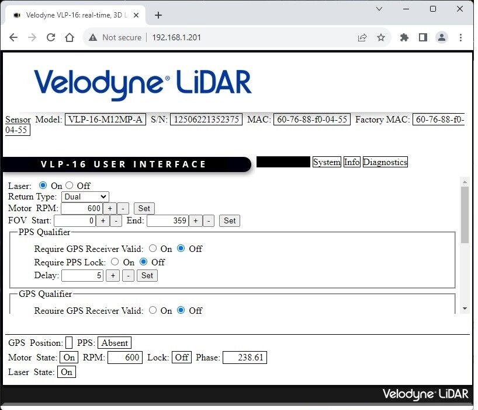Click the status RPM value 600
Viewport: 478px width, 410px height.
pos(125,358)
